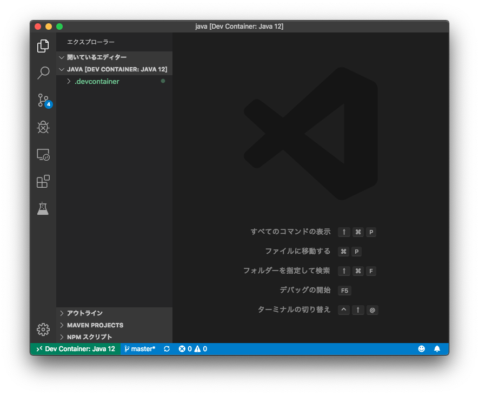Open the Test beaker icon
This screenshot has width=479, height=395.
[x=43, y=208]
